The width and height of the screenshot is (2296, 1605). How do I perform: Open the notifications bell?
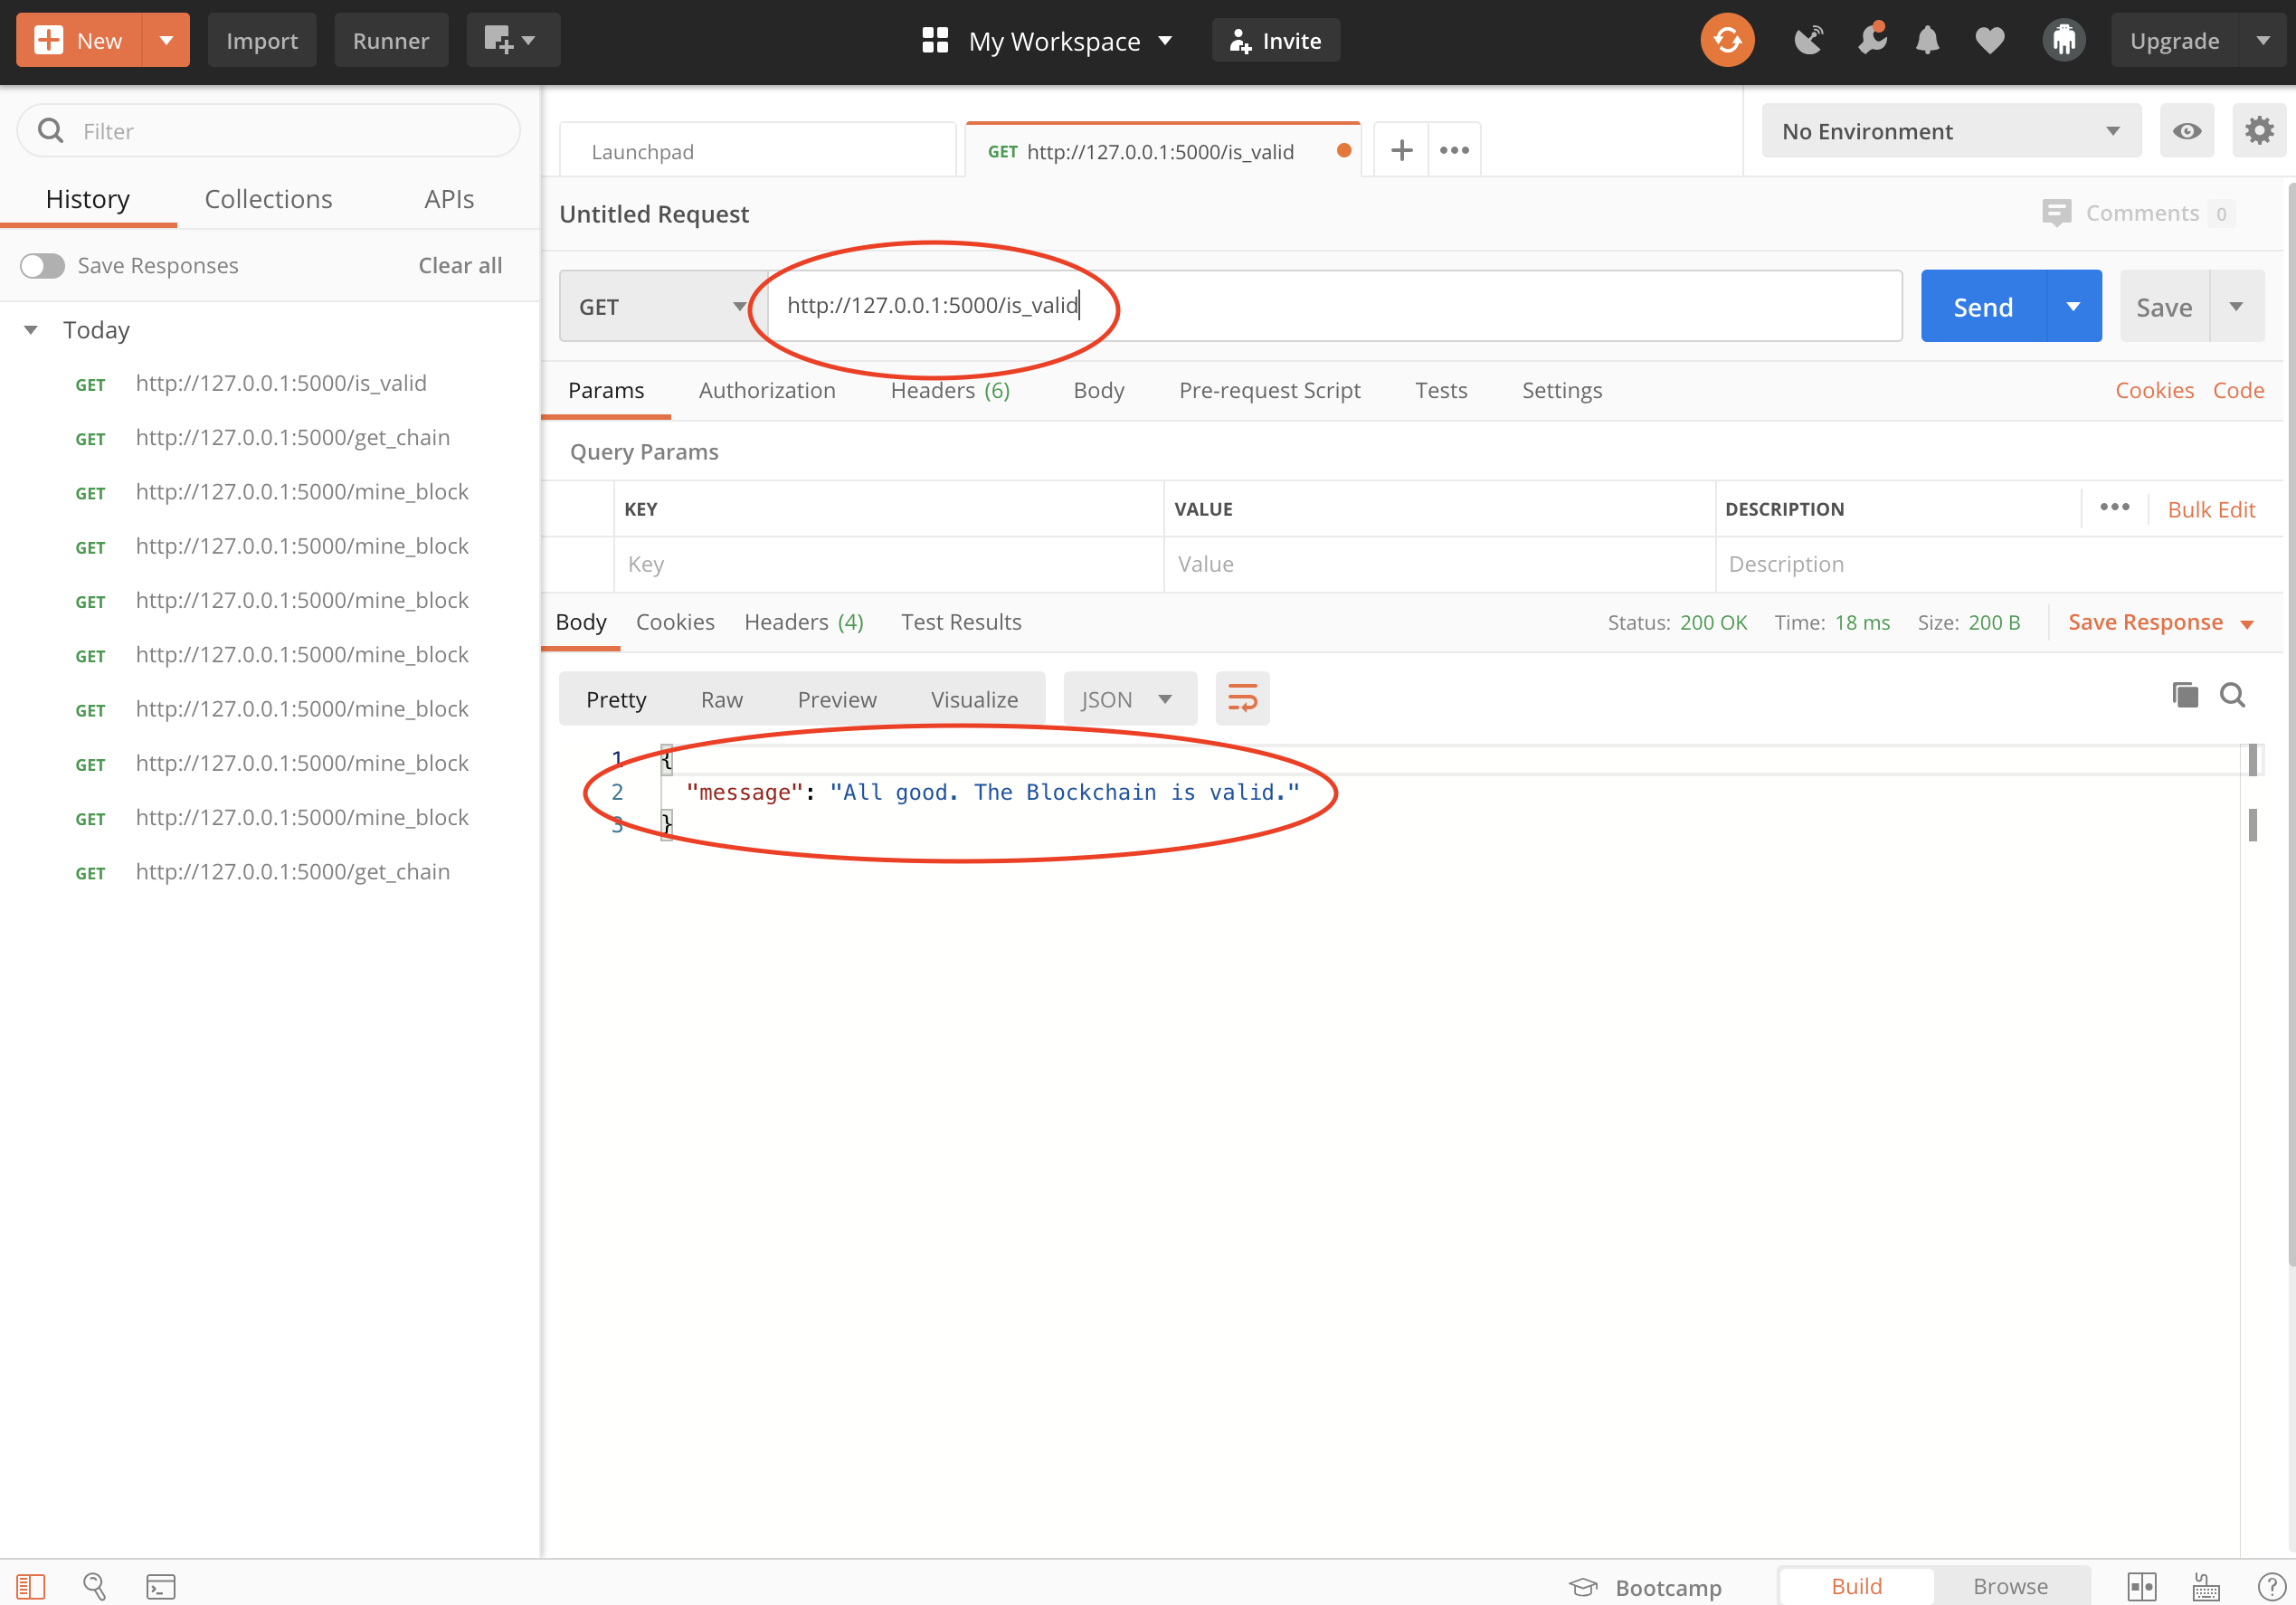[x=1927, y=41]
